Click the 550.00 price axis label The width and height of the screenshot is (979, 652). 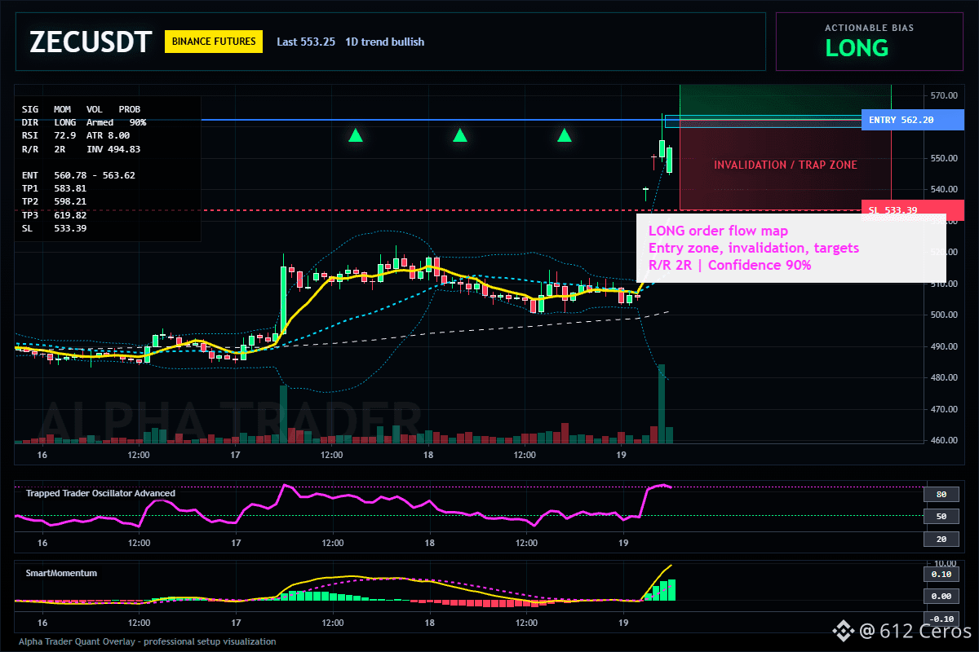coord(942,158)
